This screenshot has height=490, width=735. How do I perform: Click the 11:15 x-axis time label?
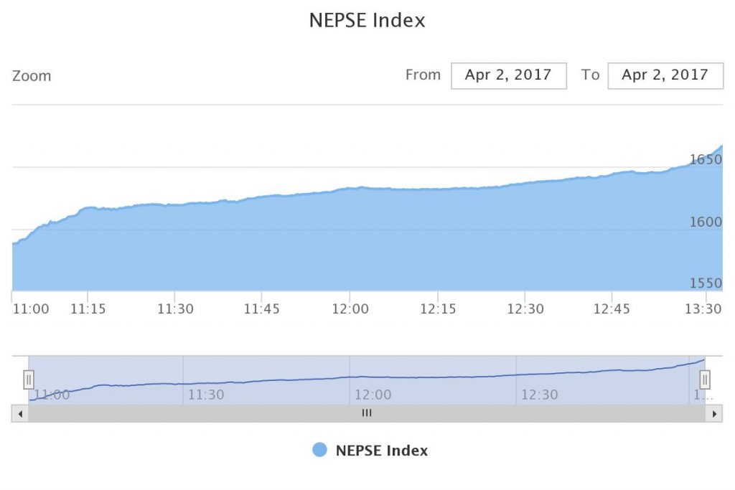88,309
